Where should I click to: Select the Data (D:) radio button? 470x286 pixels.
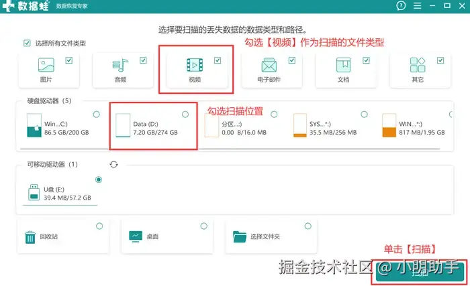[185, 115]
